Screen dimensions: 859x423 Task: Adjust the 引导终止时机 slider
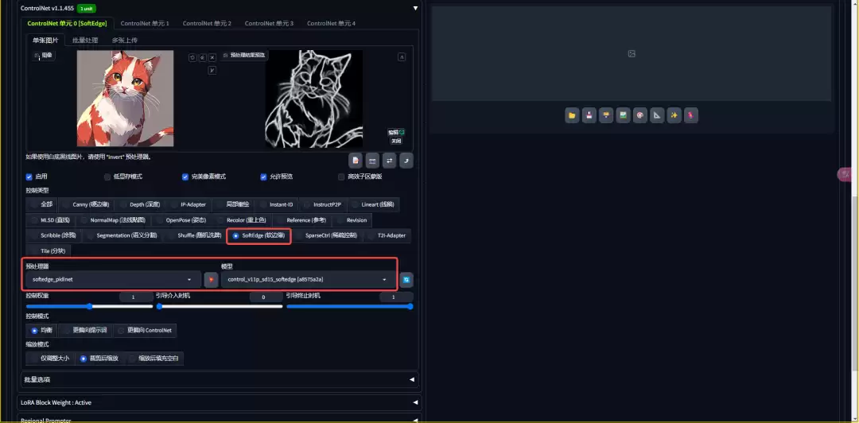[349, 307]
